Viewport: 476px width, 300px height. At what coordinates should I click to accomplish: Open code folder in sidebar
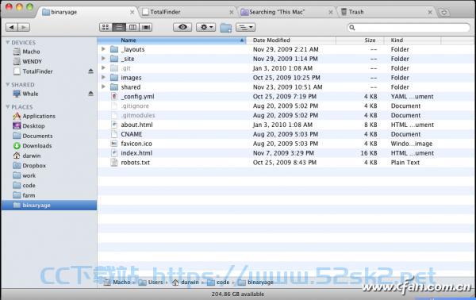[x=49, y=185]
